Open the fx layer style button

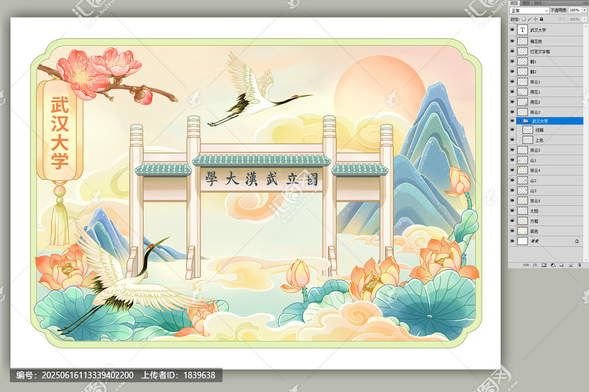(535, 265)
